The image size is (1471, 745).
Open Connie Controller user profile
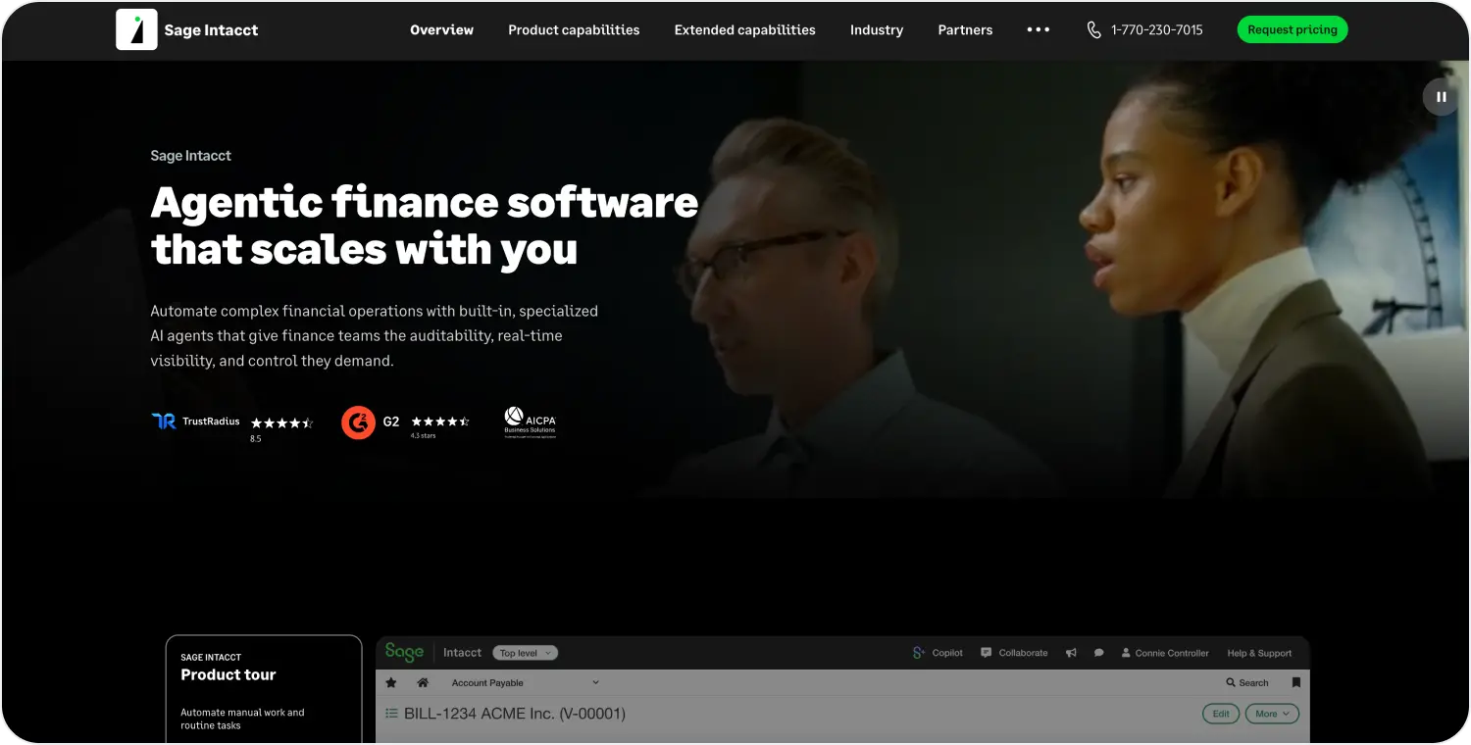pos(1165,653)
